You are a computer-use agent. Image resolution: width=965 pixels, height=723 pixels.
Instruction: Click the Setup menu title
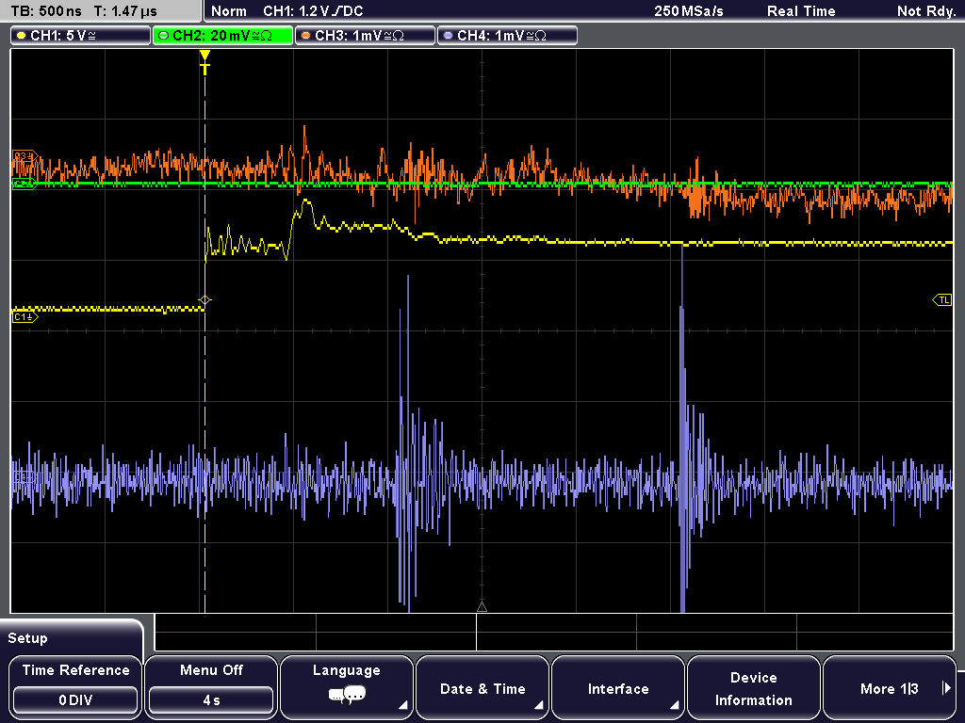(27, 638)
